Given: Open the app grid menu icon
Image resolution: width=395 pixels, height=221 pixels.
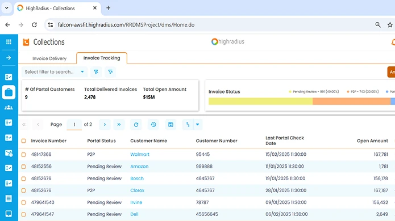Looking at the screenshot, I should (9, 42).
